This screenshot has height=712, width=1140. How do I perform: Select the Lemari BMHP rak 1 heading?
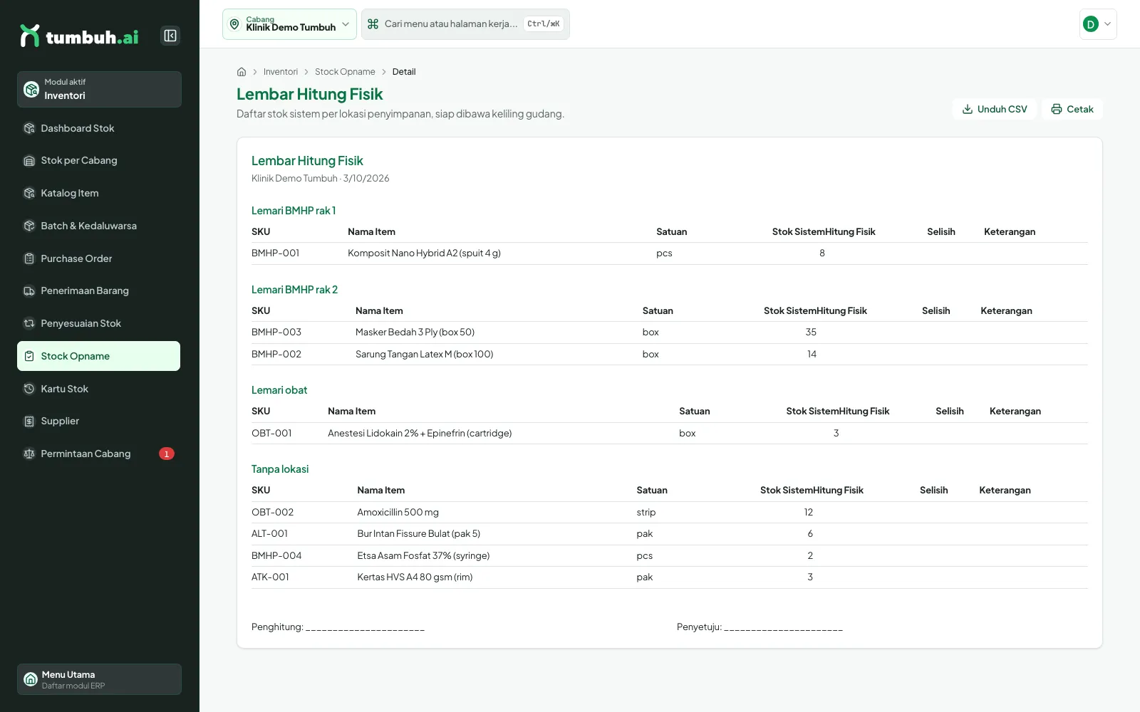(294, 211)
